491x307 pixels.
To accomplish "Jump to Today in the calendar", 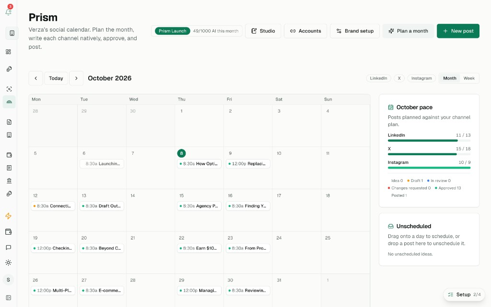I will tap(56, 78).
